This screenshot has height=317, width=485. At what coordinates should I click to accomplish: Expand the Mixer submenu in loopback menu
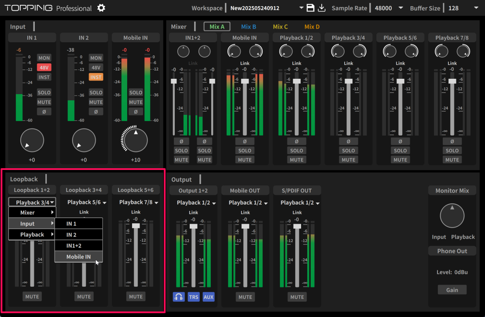tap(32, 212)
